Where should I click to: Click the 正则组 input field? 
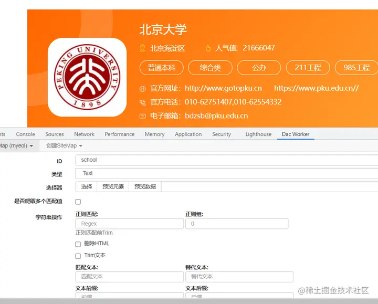click(237, 224)
